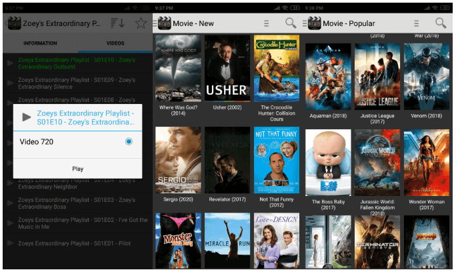
Task: Open the Miracle Run poster
Action: coord(227,240)
